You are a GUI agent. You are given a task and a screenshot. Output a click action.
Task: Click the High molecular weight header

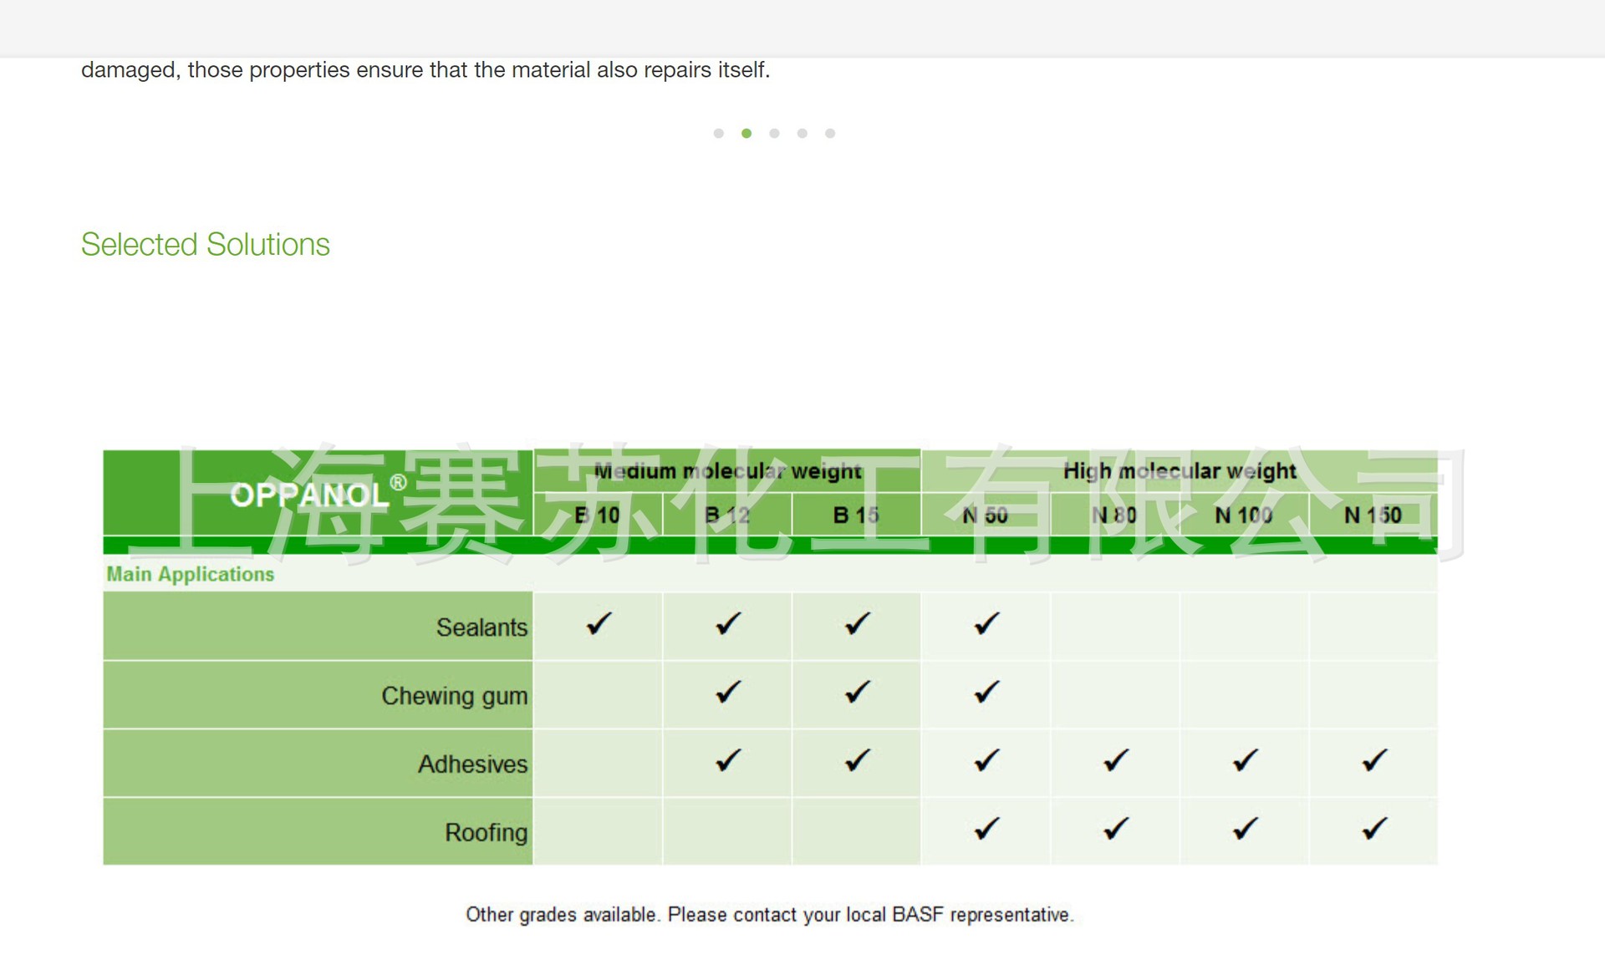(1180, 471)
